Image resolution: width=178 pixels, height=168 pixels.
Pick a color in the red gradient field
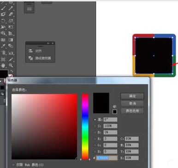[44, 127]
